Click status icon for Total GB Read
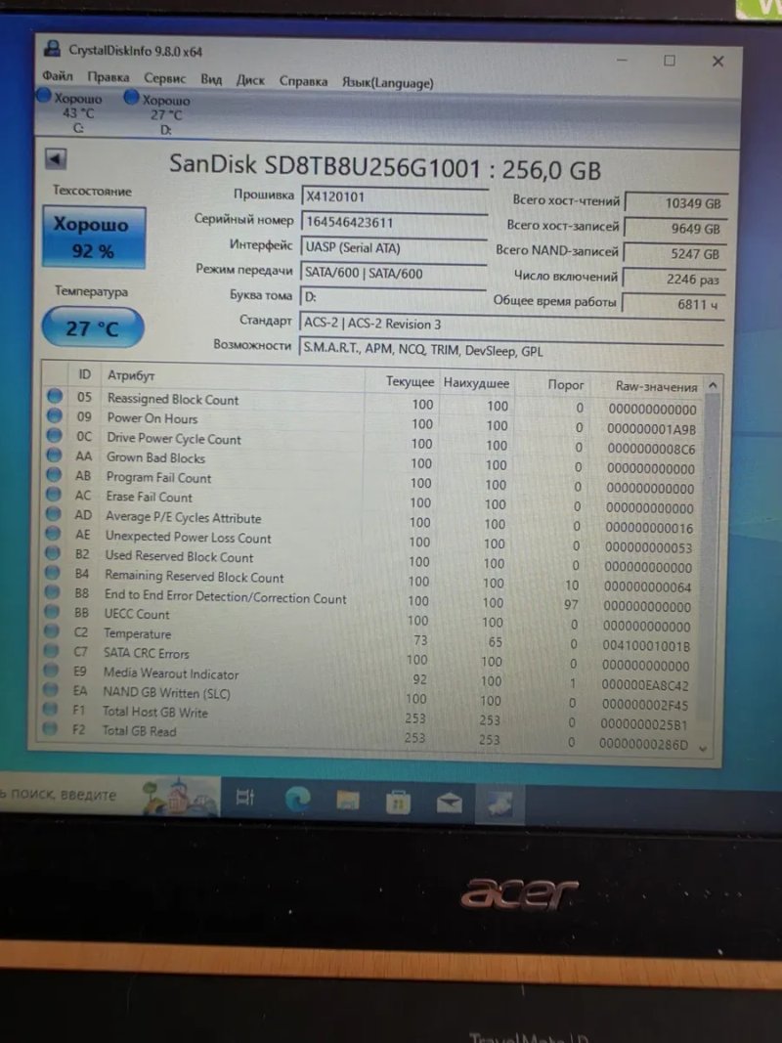 50,728
